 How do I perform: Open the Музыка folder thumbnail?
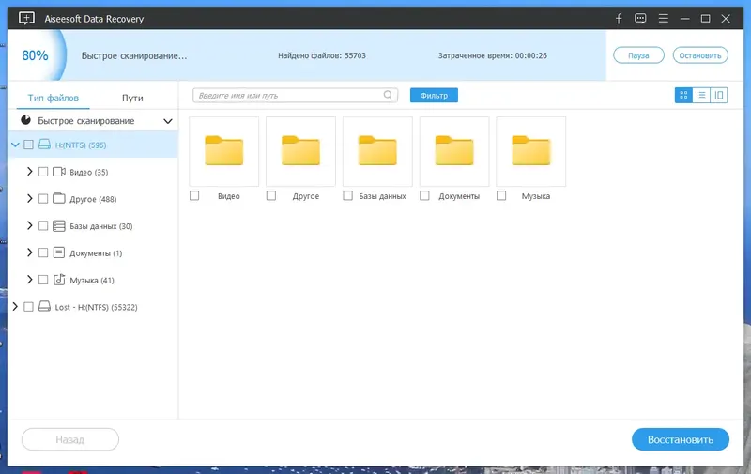[x=531, y=151]
